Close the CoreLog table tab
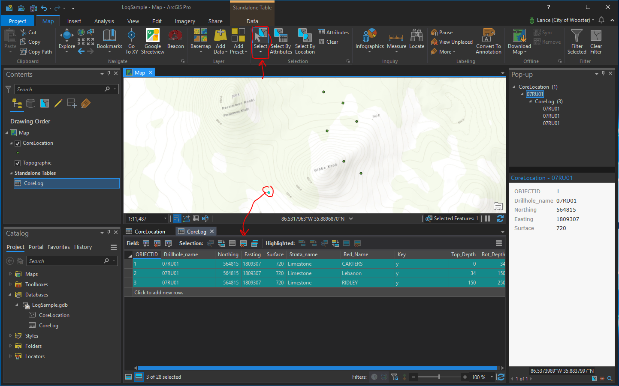This screenshot has height=386, width=619. pos(212,231)
